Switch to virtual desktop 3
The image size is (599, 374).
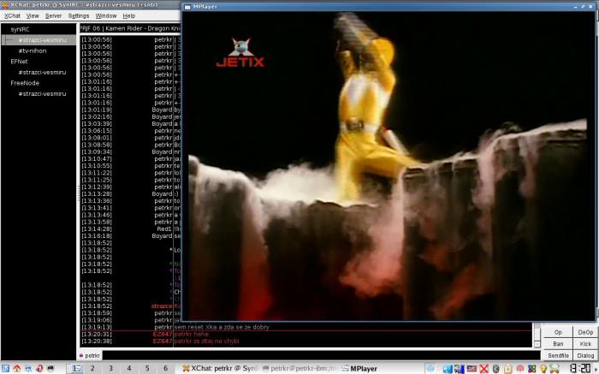[x=110, y=368]
